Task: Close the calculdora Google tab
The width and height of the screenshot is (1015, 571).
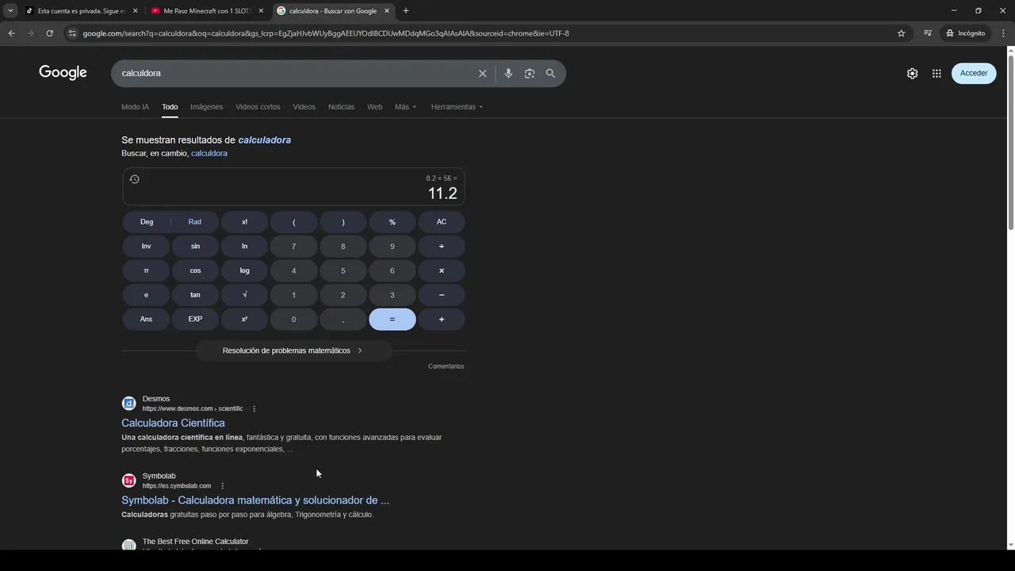Action: [387, 10]
